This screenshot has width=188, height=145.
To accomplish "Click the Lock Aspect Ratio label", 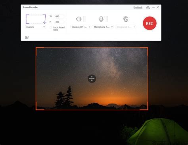I will click(59, 28).
